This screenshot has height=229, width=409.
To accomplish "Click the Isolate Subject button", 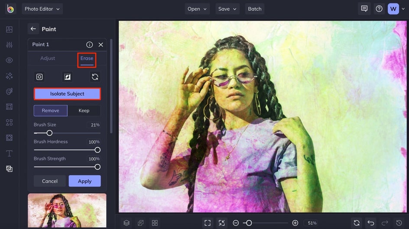I will pos(67,94).
